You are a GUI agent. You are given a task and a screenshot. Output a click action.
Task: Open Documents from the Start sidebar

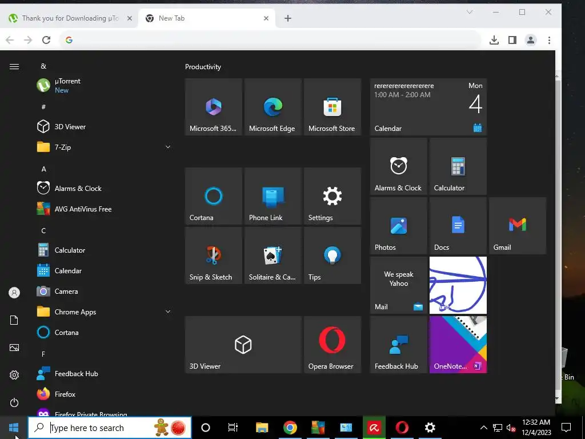pos(14,320)
